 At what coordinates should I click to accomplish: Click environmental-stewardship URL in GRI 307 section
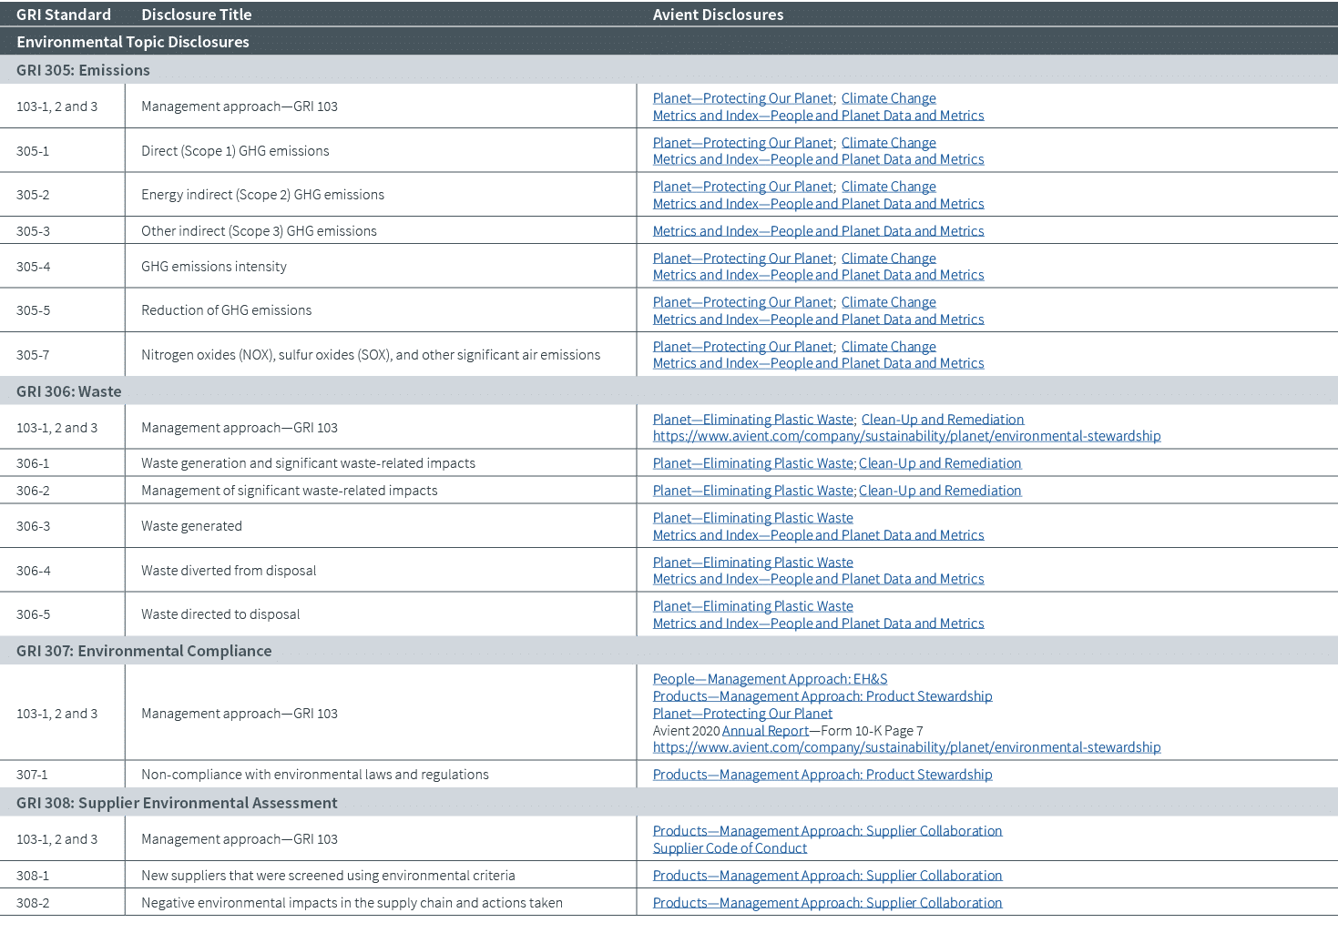tap(906, 747)
